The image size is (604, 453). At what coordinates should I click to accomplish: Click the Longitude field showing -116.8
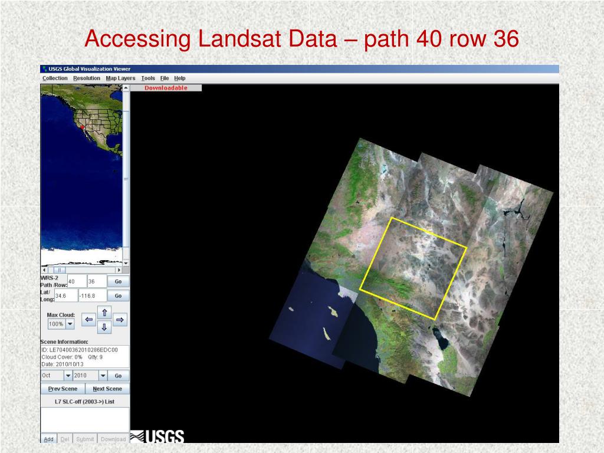[93, 296]
